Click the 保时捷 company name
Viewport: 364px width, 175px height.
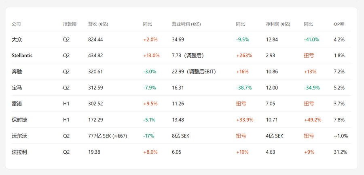tap(19, 120)
